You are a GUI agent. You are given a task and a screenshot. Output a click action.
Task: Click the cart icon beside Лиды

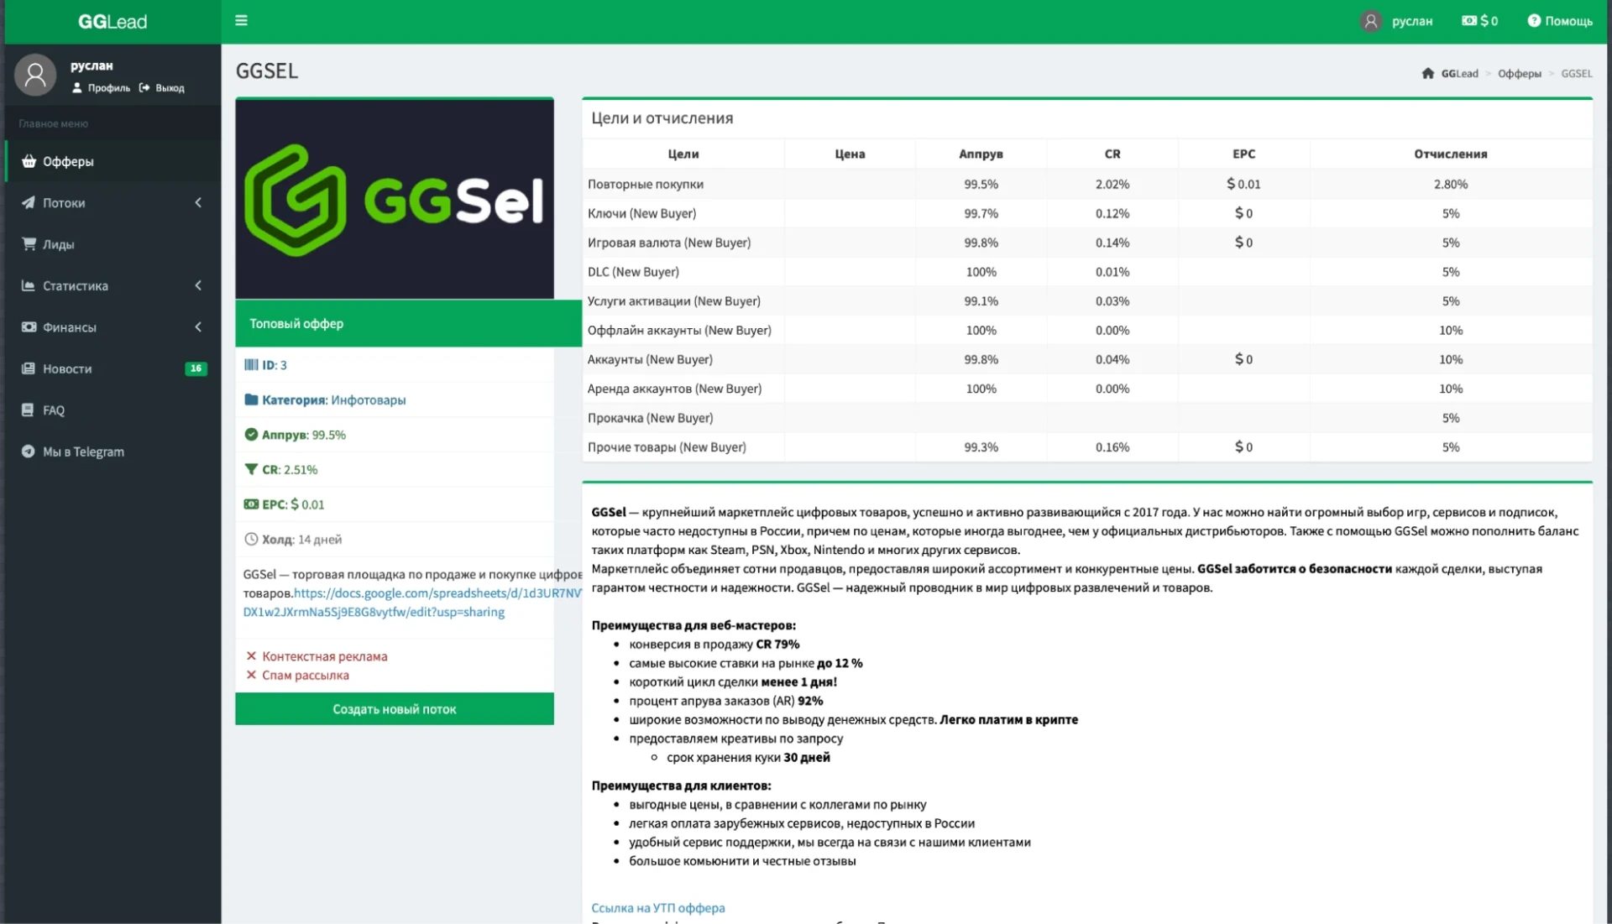pyautogui.click(x=29, y=243)
